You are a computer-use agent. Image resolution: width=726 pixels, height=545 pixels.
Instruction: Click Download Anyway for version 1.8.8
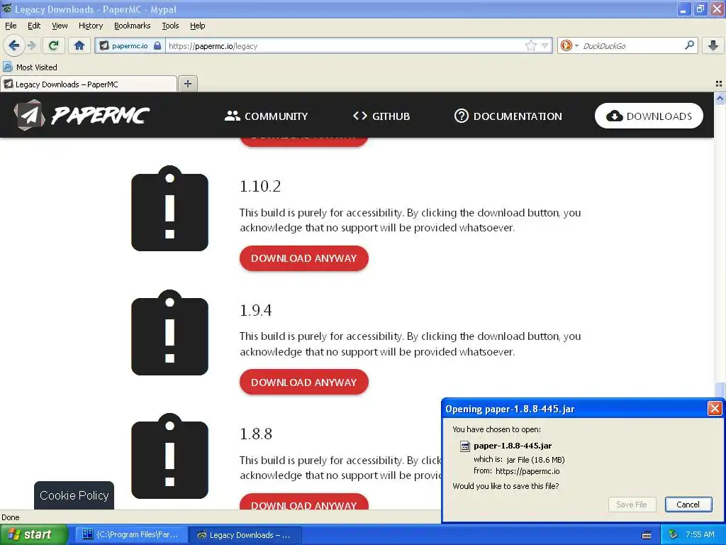pos(303,502)
